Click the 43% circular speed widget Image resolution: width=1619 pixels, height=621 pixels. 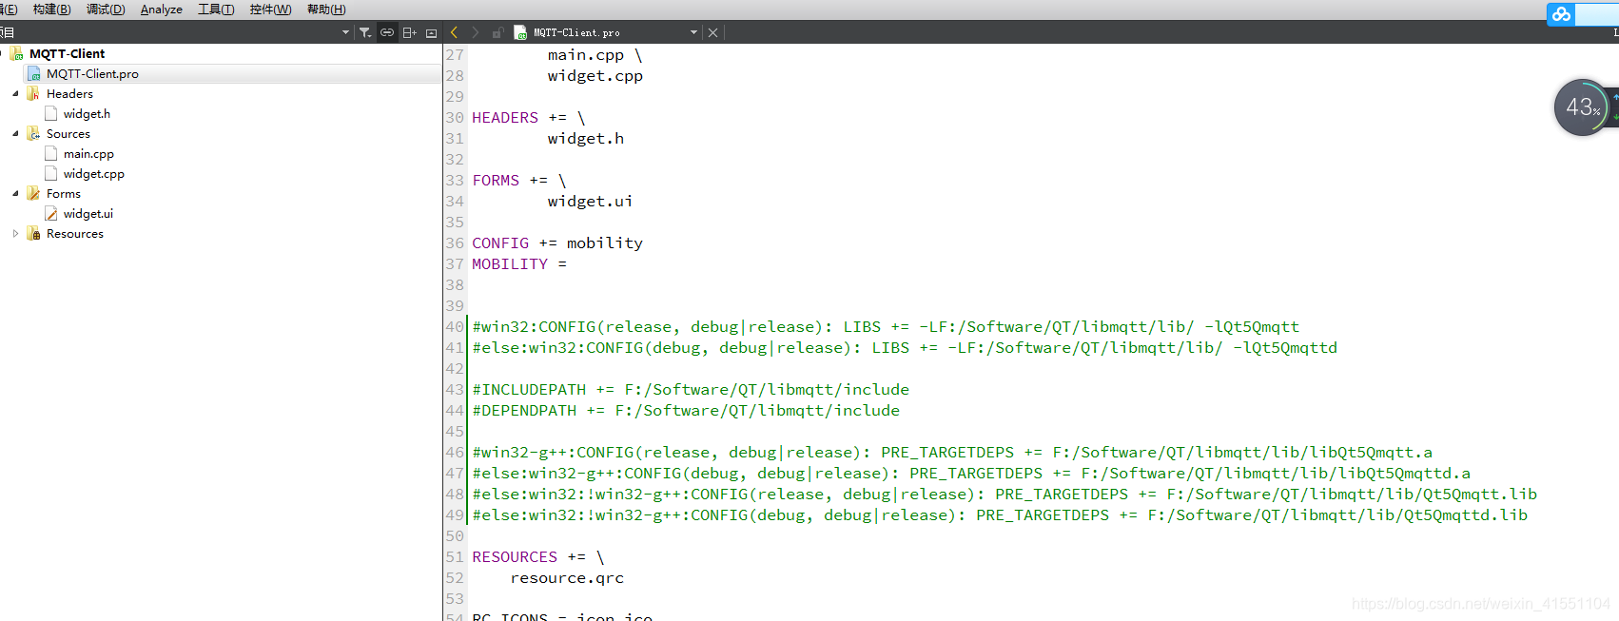[1582, 107]
